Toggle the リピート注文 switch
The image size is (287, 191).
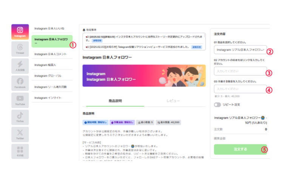217,105
